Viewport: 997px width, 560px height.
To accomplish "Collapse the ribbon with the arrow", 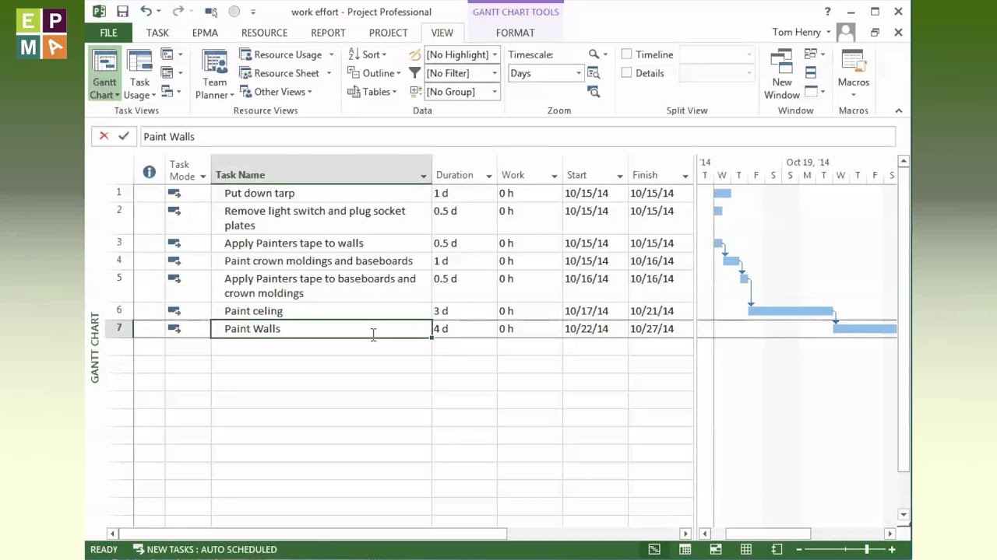I will click(x=898, y=110).
